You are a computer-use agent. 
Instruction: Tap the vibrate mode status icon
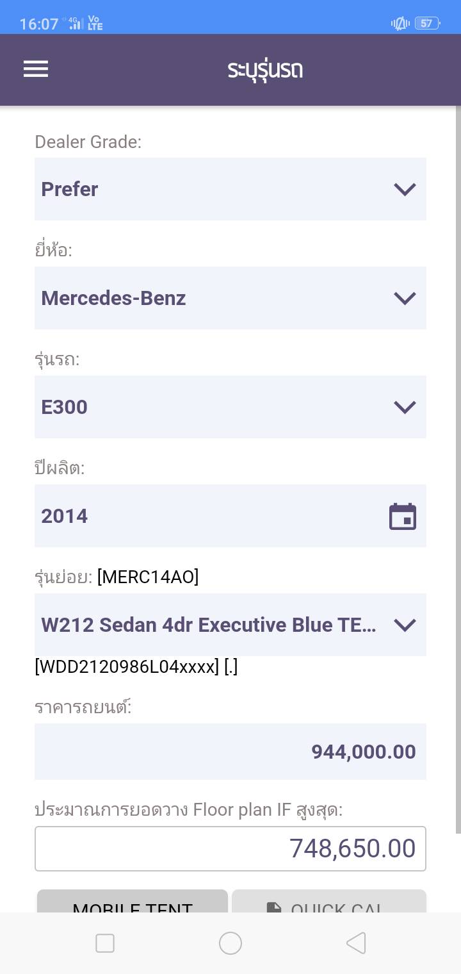(400, 24)
